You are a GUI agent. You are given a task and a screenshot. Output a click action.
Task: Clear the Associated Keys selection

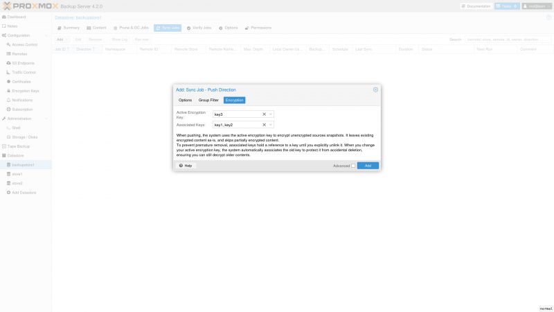click(264, 125)
